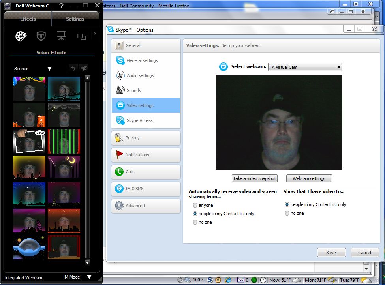Image resolution: width=385 pixels, height=285 pixels.
Task: Expand the Advanced section
Action: (x=146, y=206)
